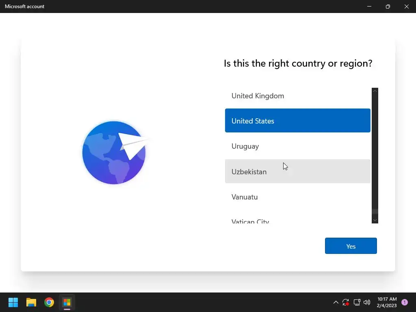
Task: Choose Uzbekistan as the country
Action: (298, 171)
